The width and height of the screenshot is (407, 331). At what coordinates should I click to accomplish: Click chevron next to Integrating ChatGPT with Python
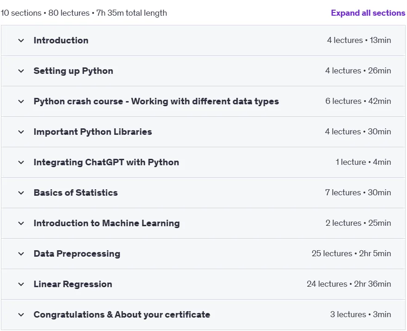pos(21,162)
